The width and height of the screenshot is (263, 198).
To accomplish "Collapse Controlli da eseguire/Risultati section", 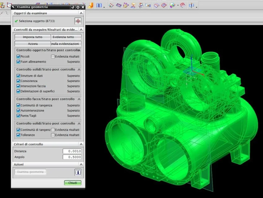I will point(81,30).
